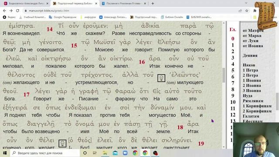Open the Google Переводчик bookmark
279x157 pixels.
point(63,17)
